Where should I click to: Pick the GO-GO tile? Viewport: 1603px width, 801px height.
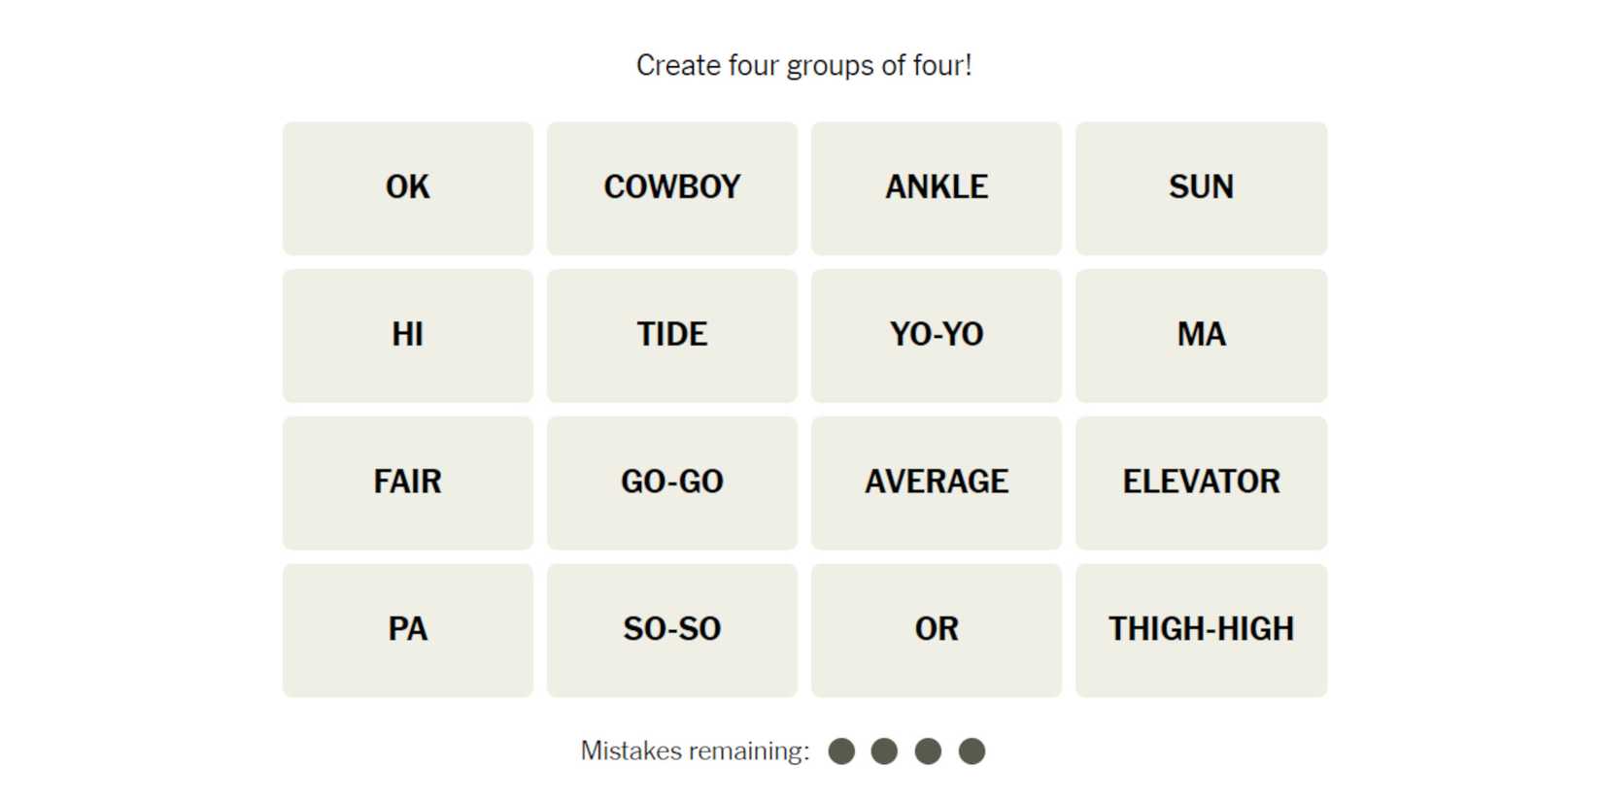pyautogui.click(x=671, y=483)
